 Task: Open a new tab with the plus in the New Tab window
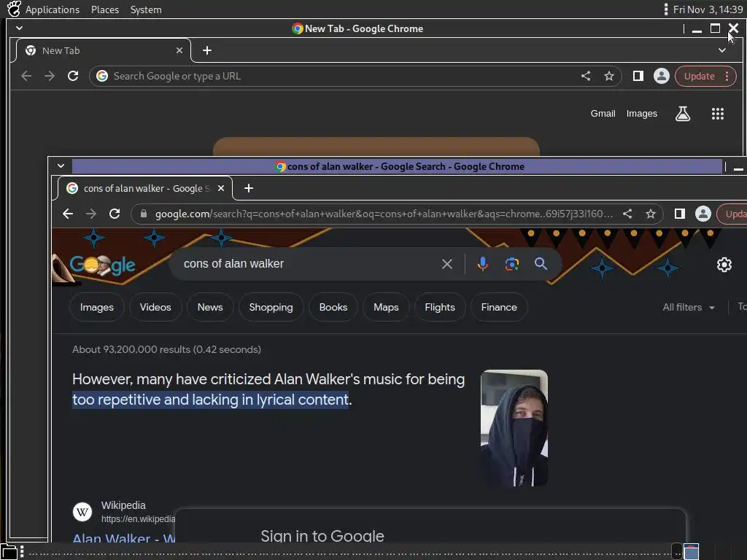click(206, 50)
